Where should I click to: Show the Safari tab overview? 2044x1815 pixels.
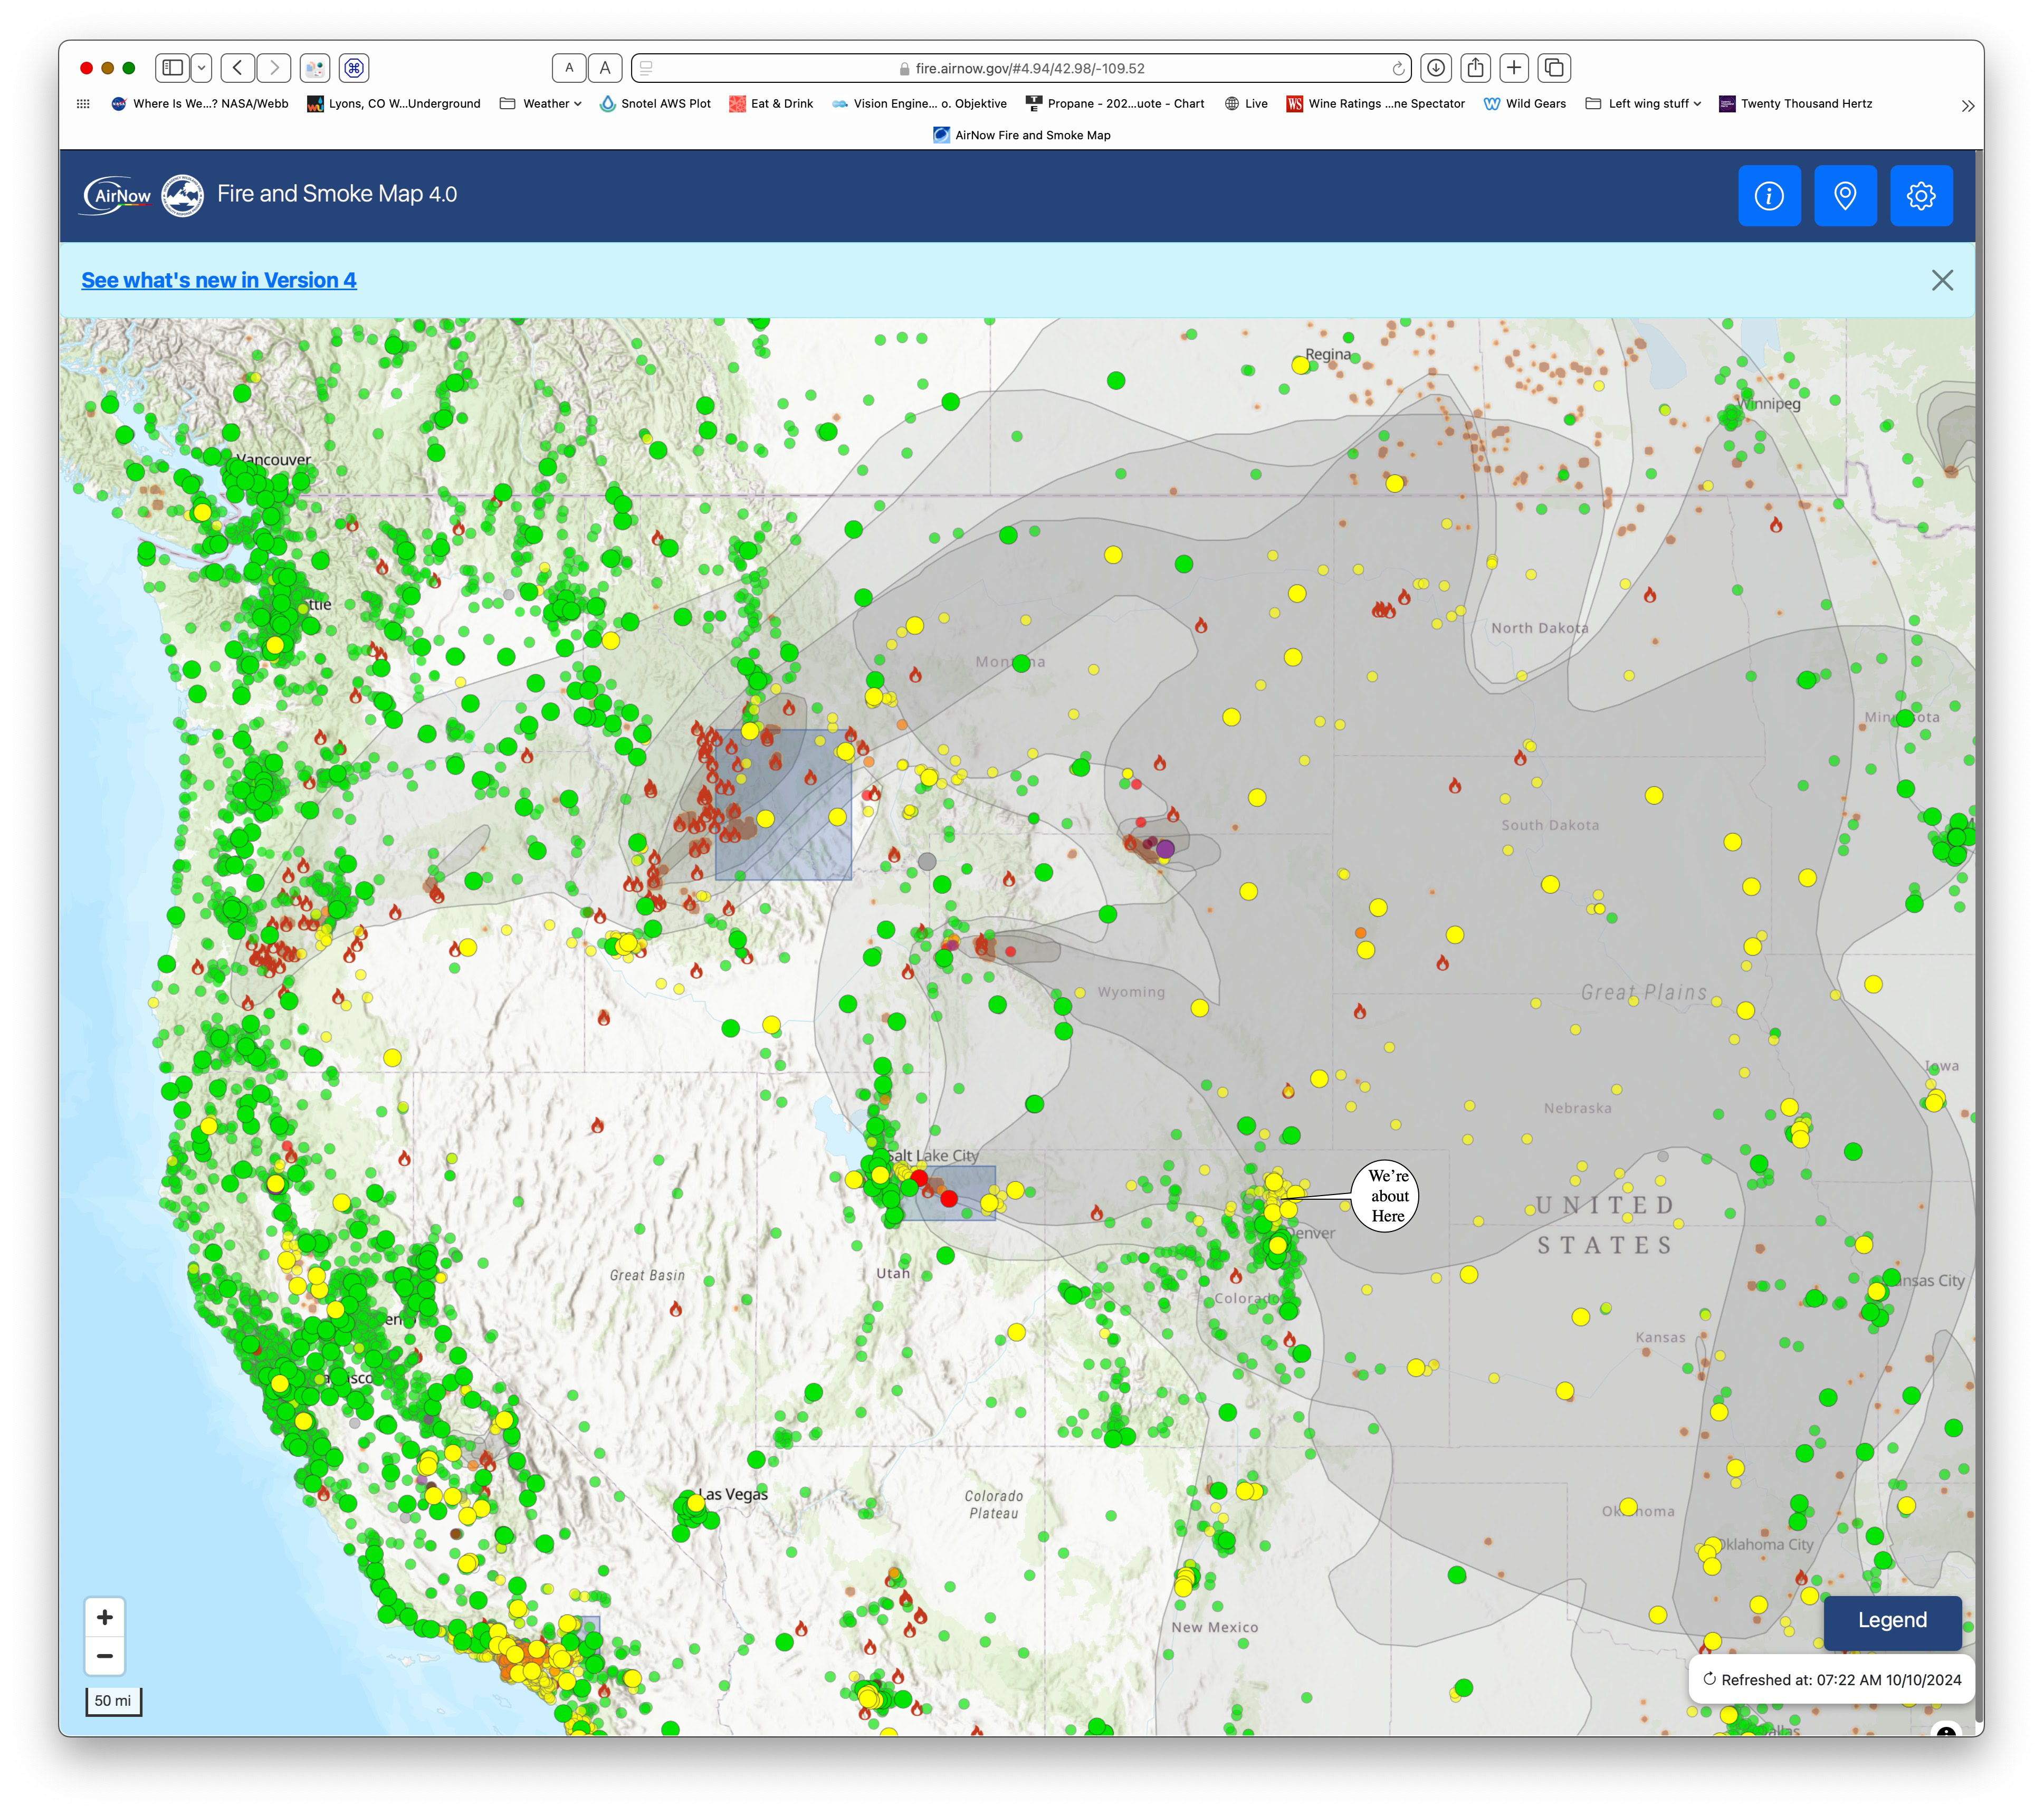click(x=1554, y=68)
